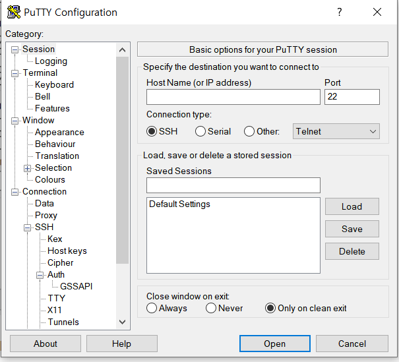Open the Terminal category

tap(40, 73)
